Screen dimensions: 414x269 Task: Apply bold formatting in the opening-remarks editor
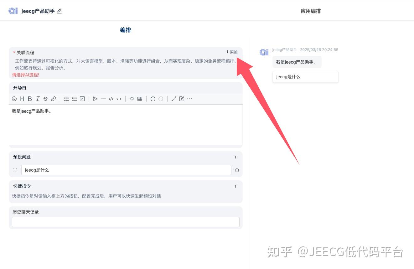pyautogui.click(x=30, y=99)
